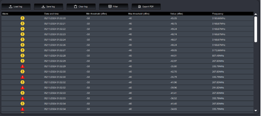This screenshot has height=116, width=261.
Task: Click yellow warning icon in -42,97 value row
Action: click(x=23, y=61)
